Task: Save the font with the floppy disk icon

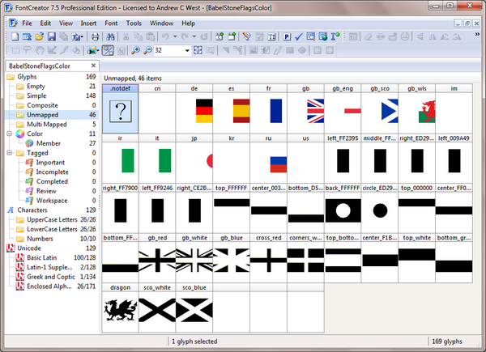Action: [52, 37]
